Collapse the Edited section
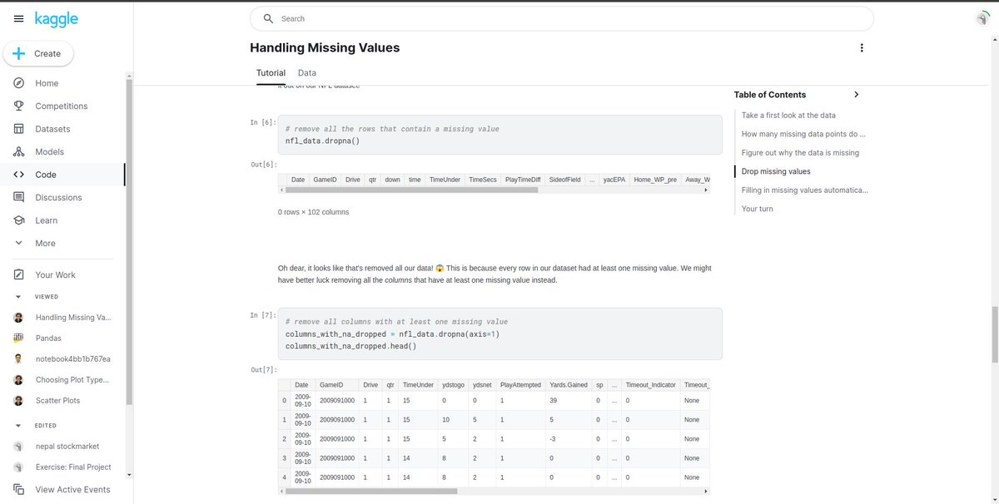The height and width of the screenshot is (504, 999). pos(18,425)
